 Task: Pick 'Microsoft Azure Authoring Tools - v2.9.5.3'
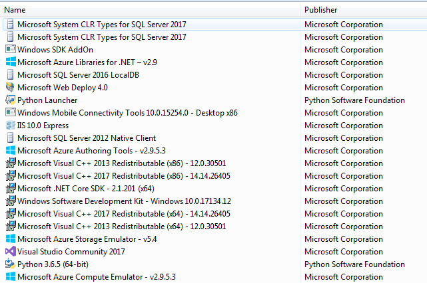[x=91, y=151]
